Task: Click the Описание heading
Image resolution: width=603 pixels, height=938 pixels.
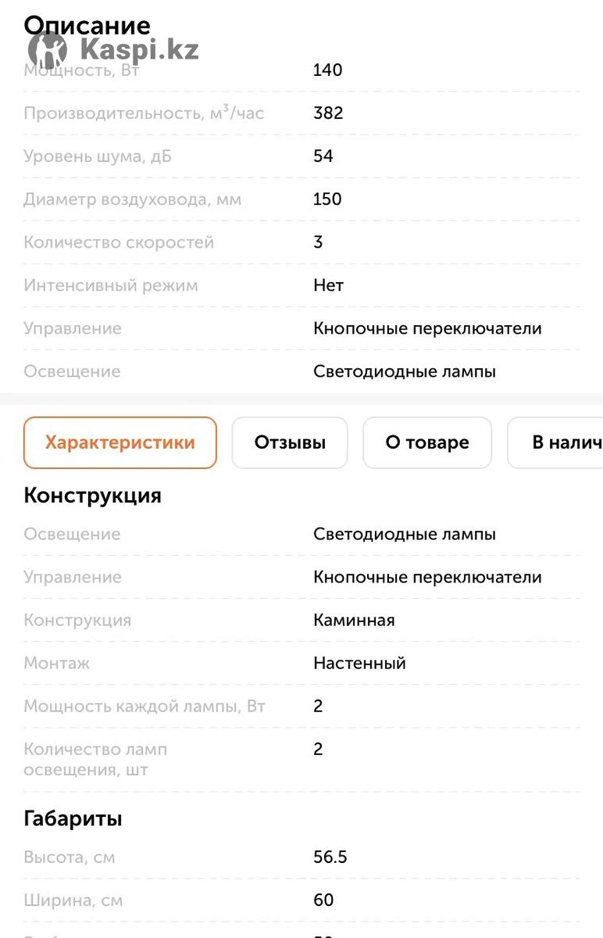Action: 87,25
